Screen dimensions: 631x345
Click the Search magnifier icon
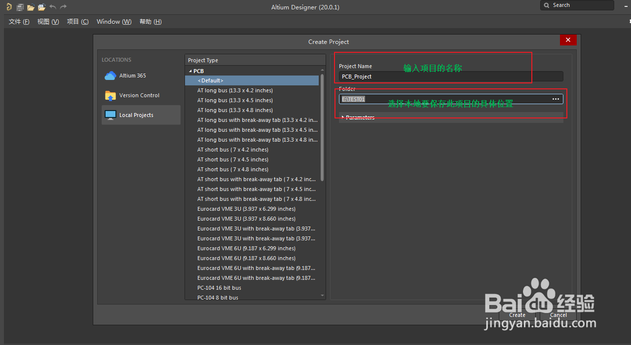[x=547, y=5]
